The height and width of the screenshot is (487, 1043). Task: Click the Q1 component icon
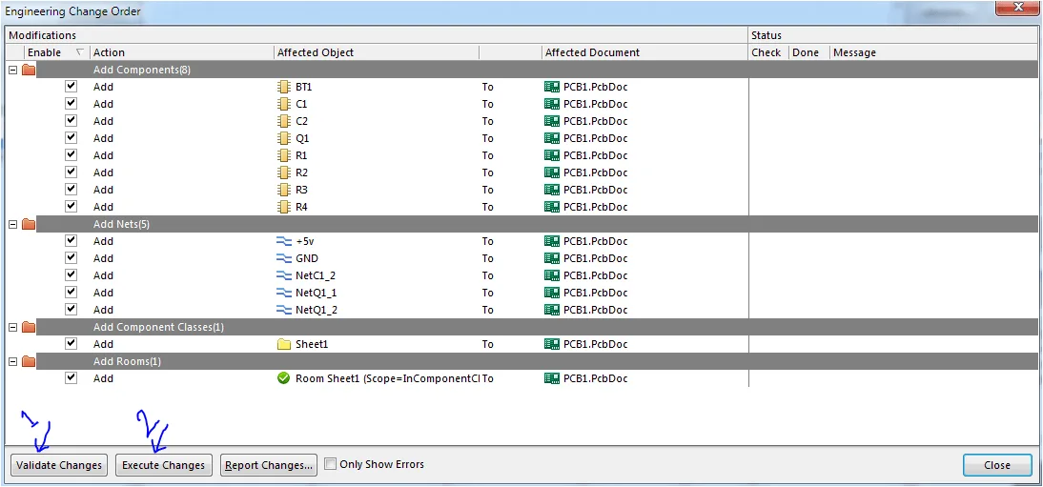click(284, 138)
